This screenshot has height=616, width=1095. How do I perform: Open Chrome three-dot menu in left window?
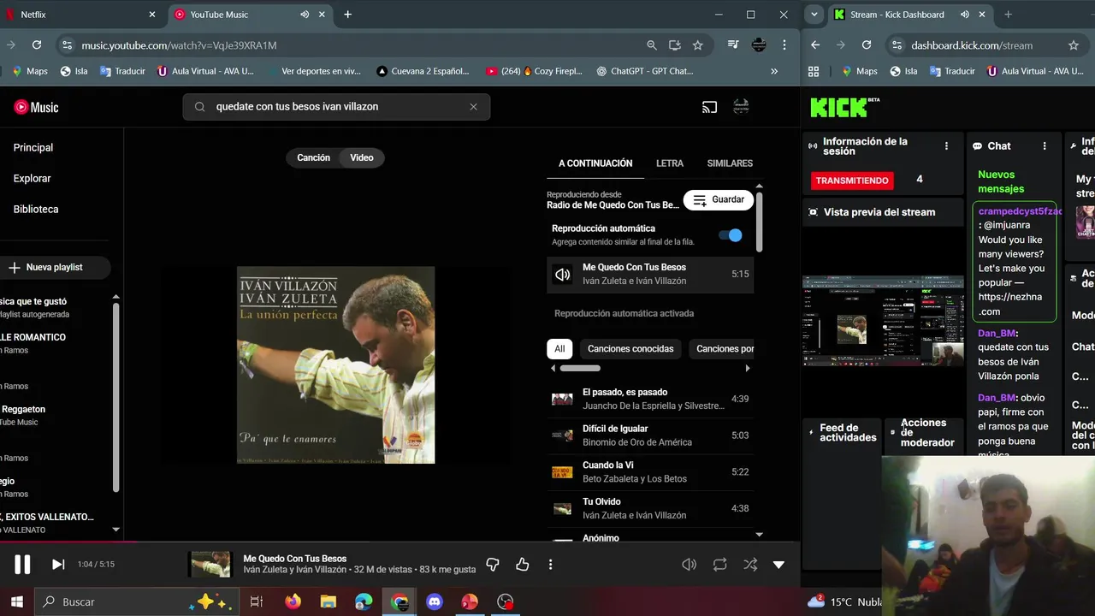[784, 45]
